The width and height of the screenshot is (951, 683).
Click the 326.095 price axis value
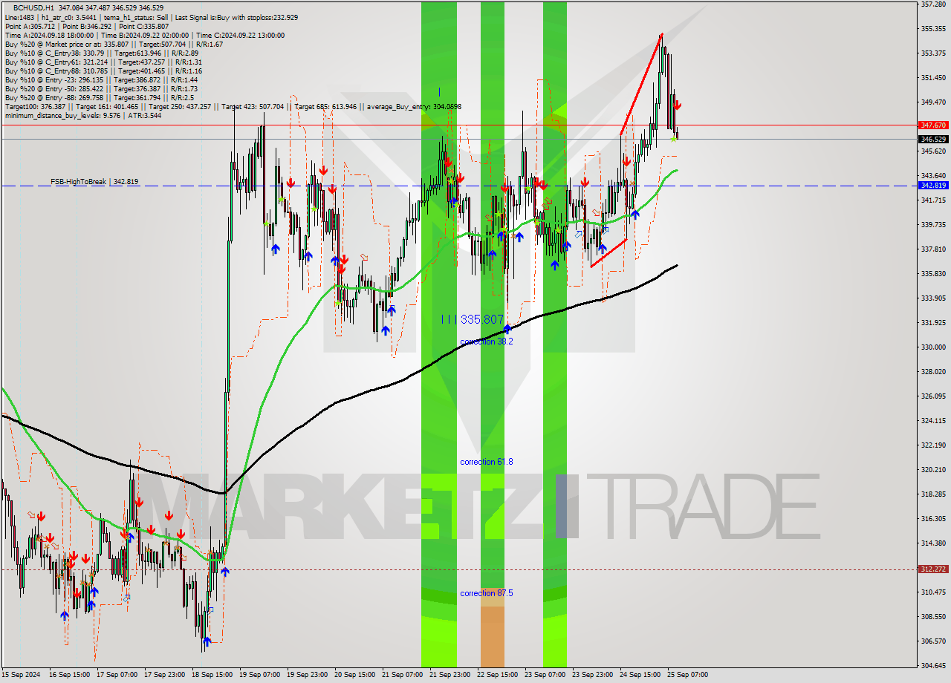click(933, 396)
